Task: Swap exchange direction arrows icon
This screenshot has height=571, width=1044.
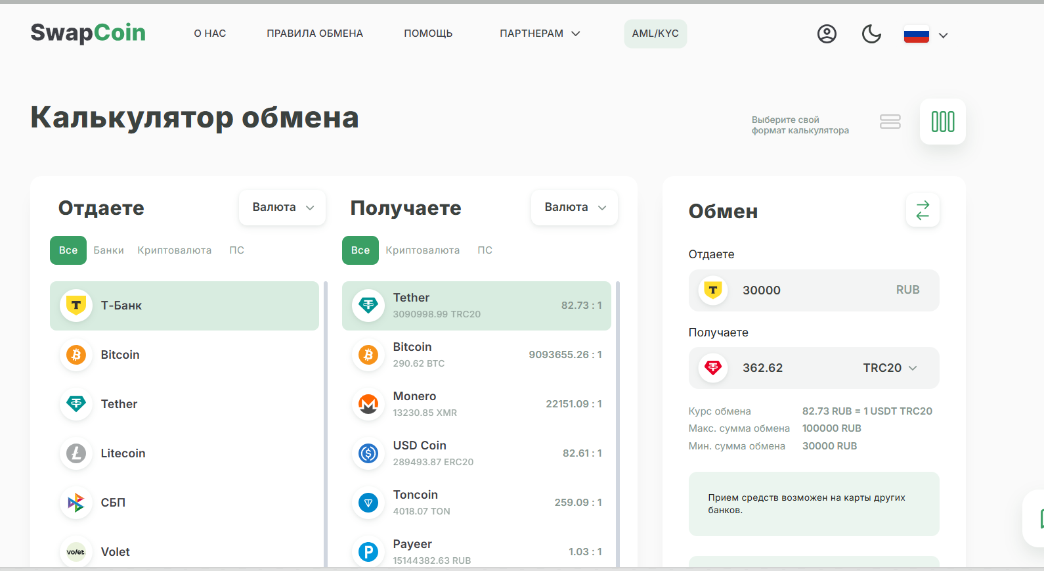Action: (x=923, y=210)
